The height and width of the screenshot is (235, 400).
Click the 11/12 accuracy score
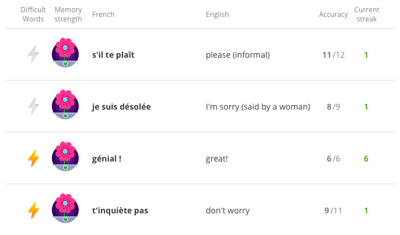tap(334, 55)
